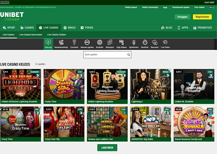Viewport: 217px width, 154px height.
Task: Open the BINGO section from the navigation
Action: (x=68, y=28)
